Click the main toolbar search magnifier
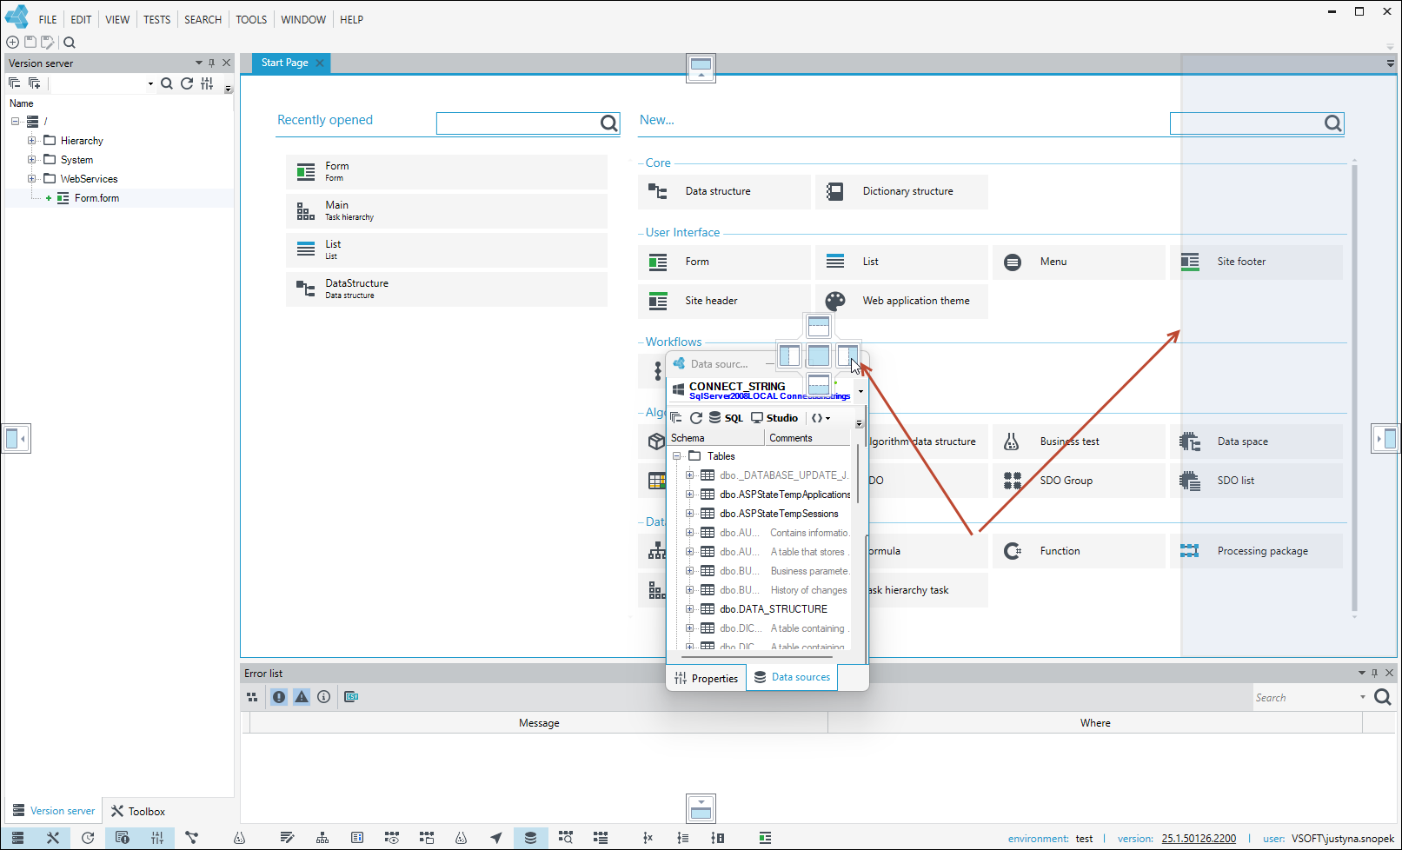Screen dimensions: 1402x850 [70, 42]
